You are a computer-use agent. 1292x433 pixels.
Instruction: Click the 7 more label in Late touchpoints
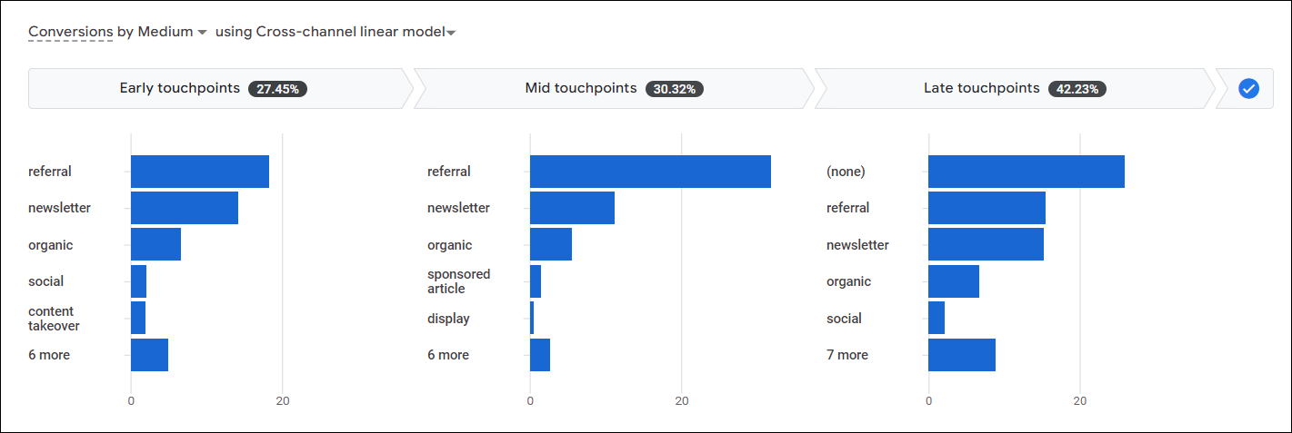[847, 355]
